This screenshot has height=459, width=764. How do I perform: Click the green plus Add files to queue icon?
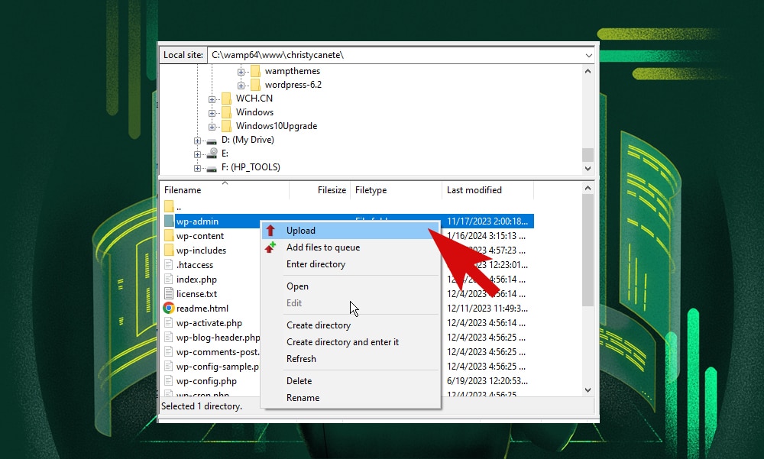[x=271, y=247]
